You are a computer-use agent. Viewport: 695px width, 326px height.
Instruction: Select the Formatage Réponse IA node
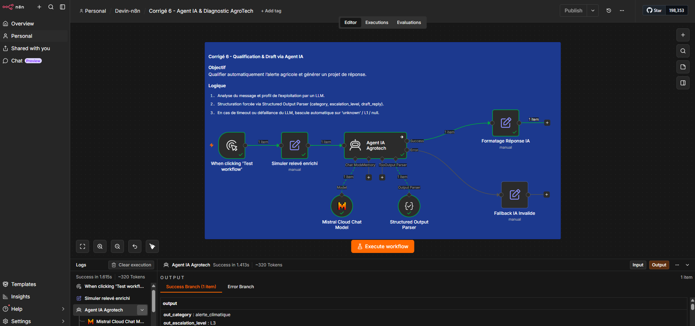[506, 123]
